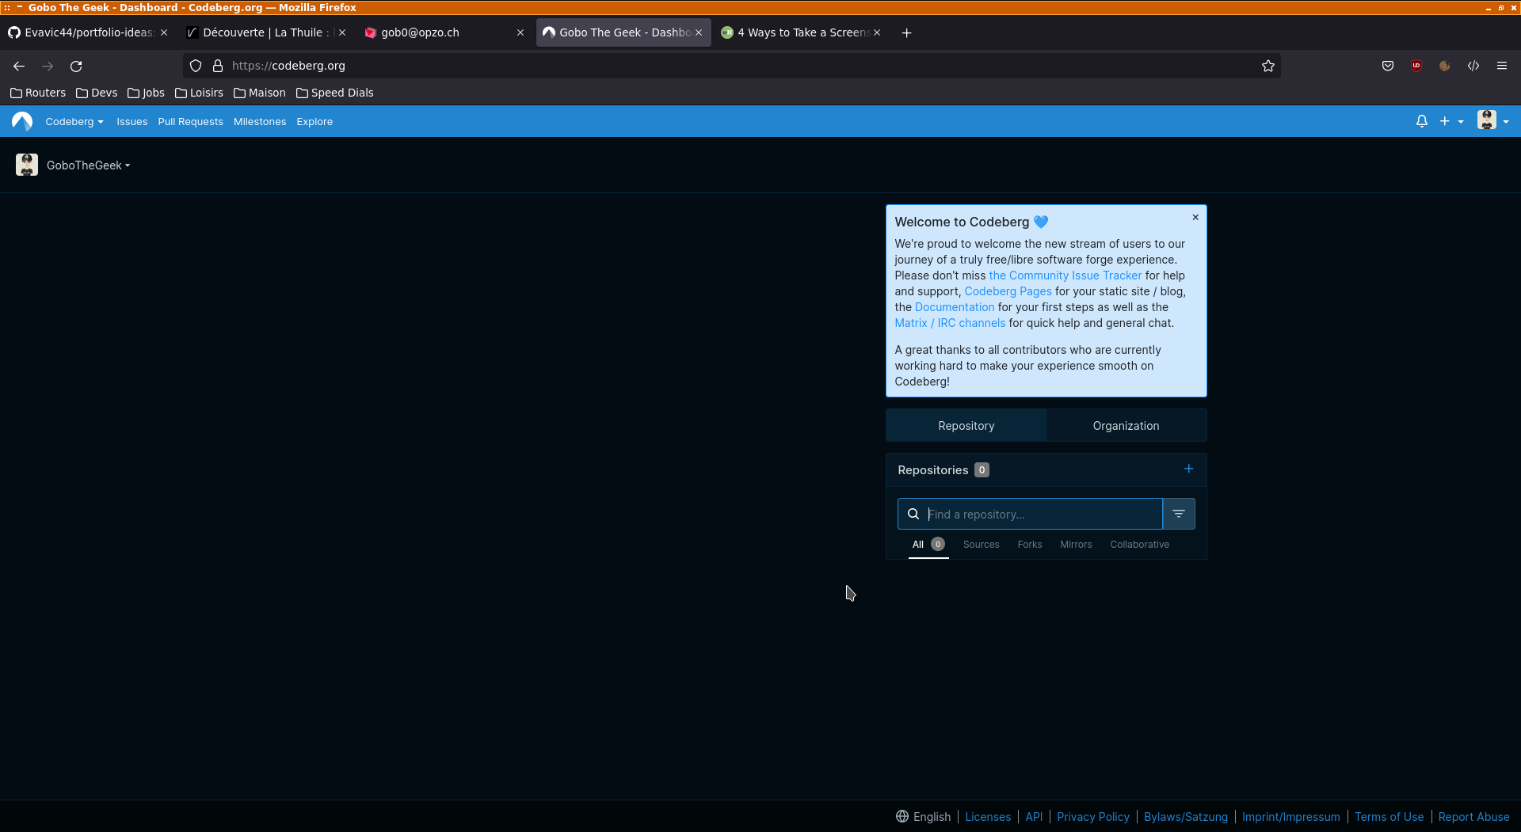
Task: Switch to the Organization tab
Action: pyautogui.click(x=1126, y=426)
